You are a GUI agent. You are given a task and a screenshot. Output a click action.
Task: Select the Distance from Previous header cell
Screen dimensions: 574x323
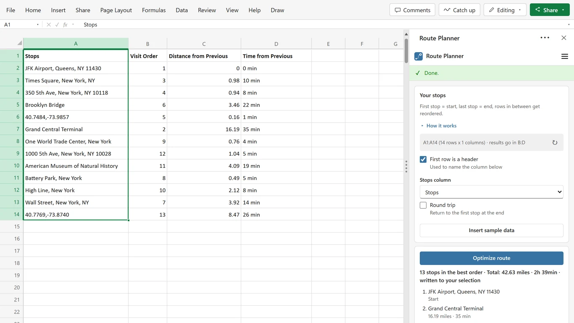pos(204,56)
